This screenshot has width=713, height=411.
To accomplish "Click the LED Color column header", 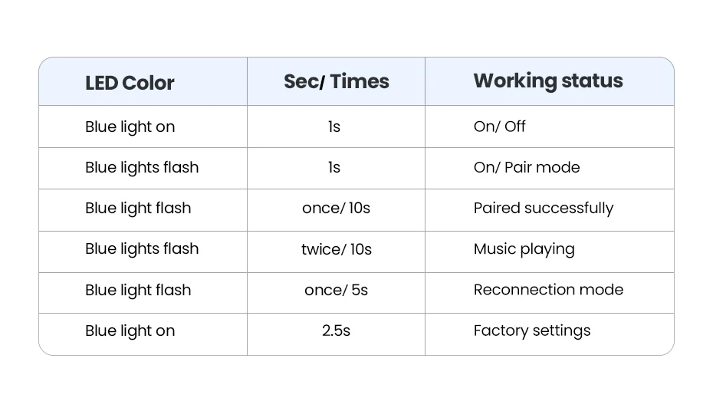I will (x=130, y=83).
